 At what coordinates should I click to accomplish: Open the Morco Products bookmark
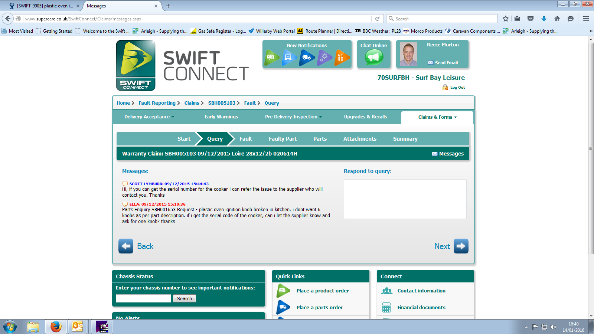click(423, 31)
